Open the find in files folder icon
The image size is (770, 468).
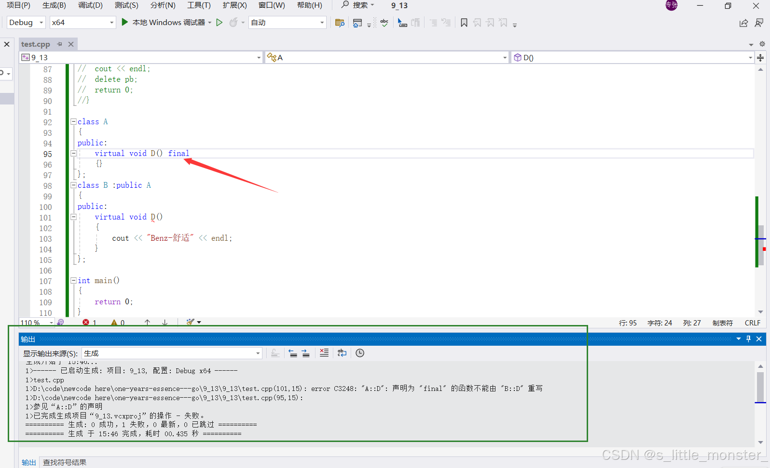[340, 23]
